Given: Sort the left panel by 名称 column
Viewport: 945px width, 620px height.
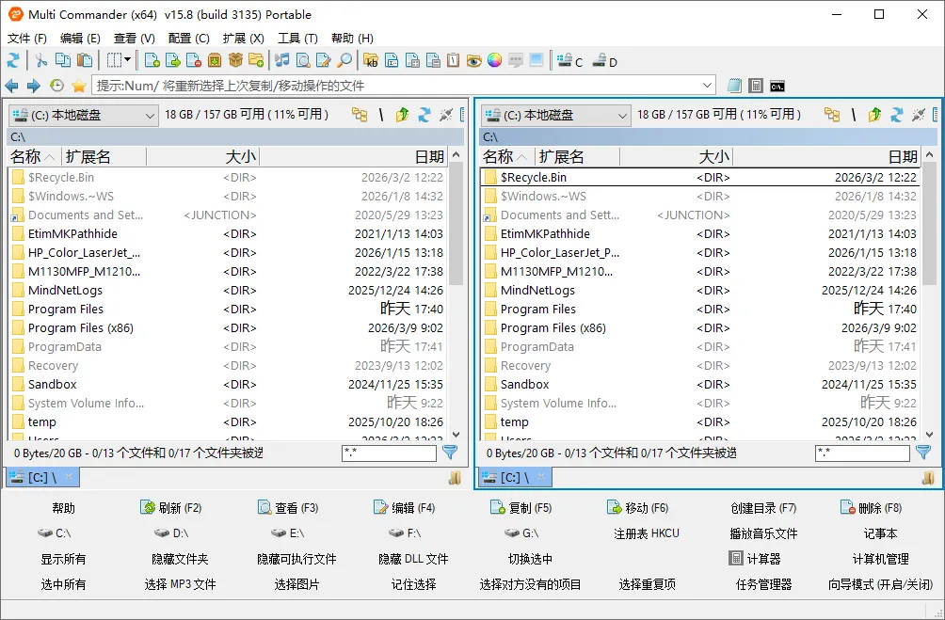Looking at the screenshot, I should click(33, 157).
